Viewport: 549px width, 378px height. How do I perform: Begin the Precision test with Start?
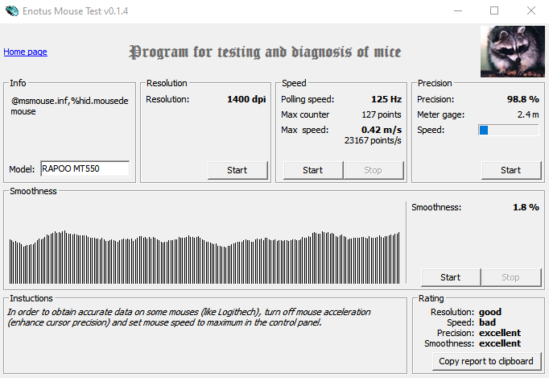coord(510,170)
